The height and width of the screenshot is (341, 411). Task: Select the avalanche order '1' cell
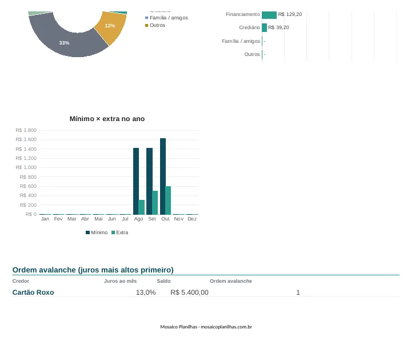pos(298,292)
